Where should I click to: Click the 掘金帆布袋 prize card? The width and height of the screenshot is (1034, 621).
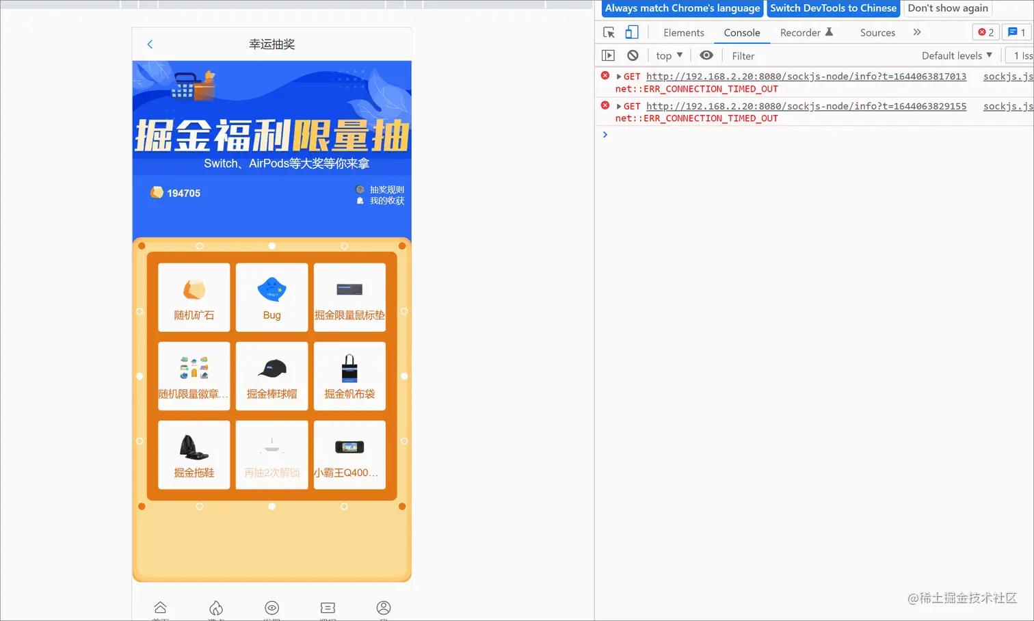coord(349,376)
